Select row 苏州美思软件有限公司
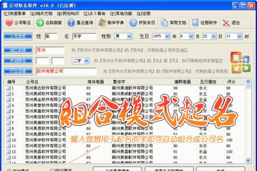Viewport: 257px width, 171px height. click(x=126, y=128)
